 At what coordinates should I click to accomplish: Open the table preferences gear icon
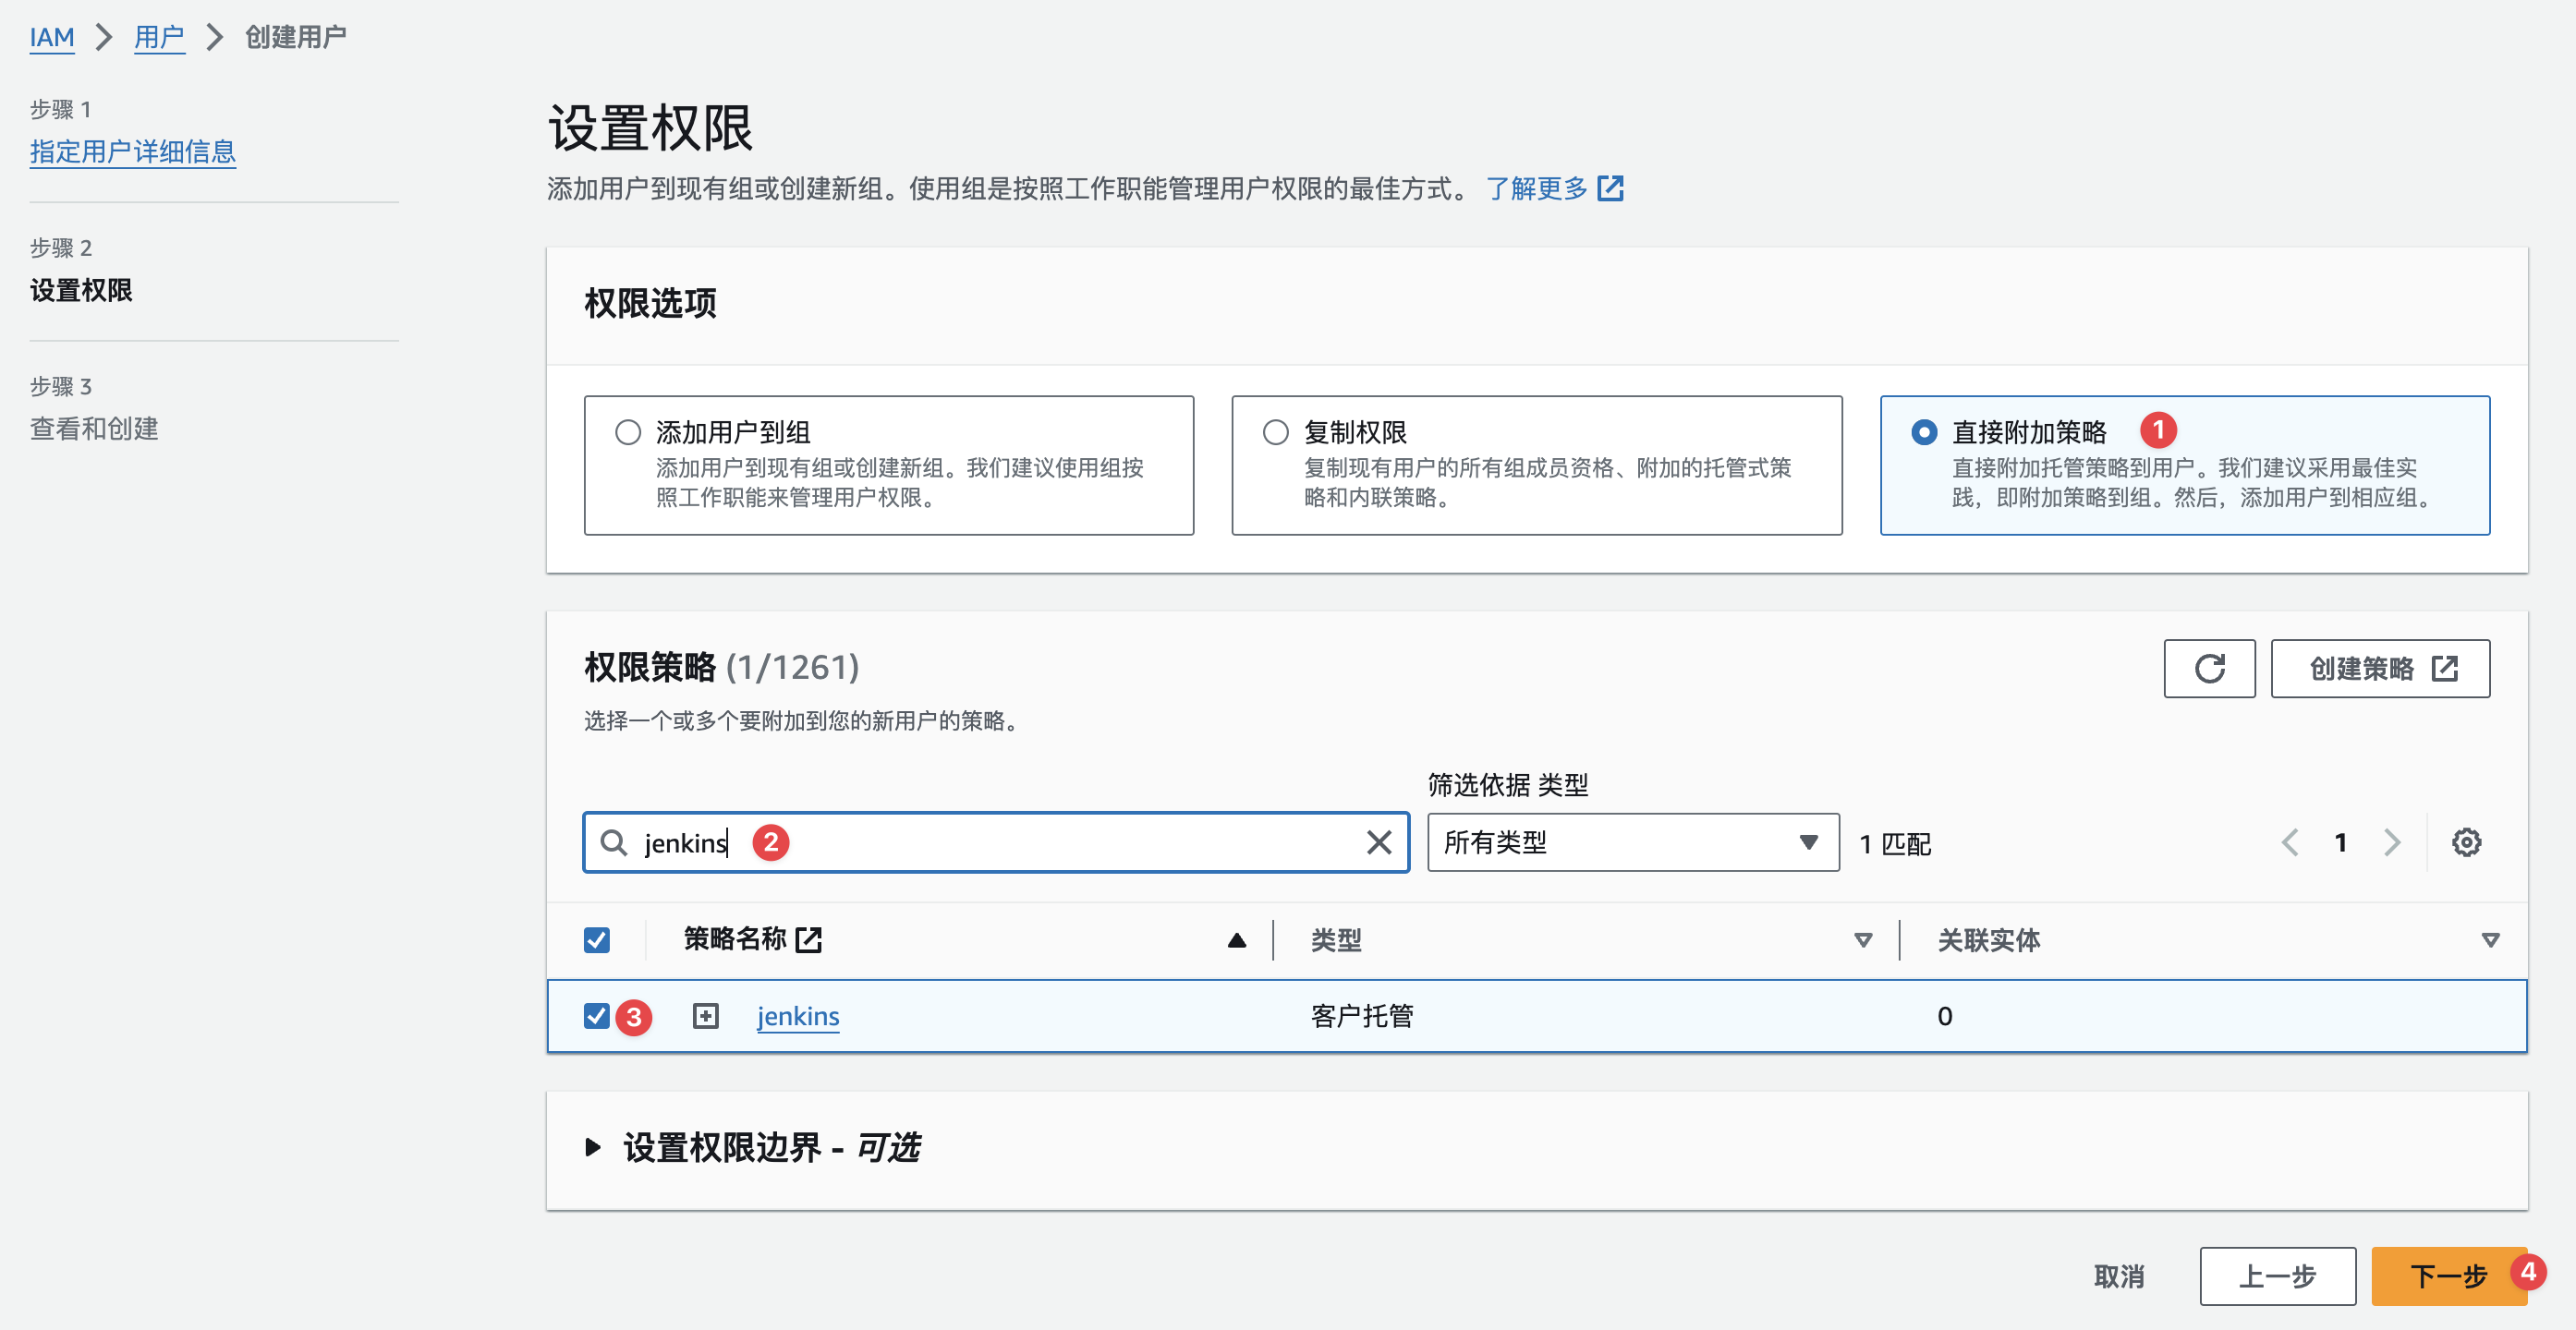2465,842
